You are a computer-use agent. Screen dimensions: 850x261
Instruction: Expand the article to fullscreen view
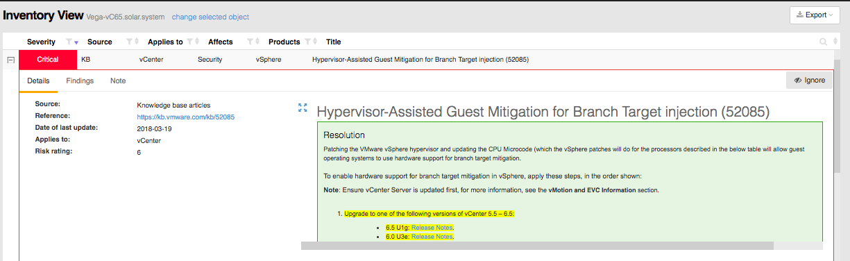302,108
